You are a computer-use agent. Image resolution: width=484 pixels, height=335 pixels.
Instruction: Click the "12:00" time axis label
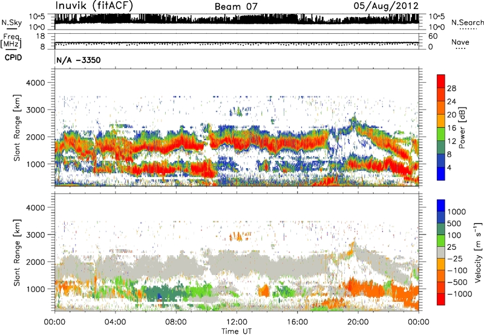coord(237,322)
